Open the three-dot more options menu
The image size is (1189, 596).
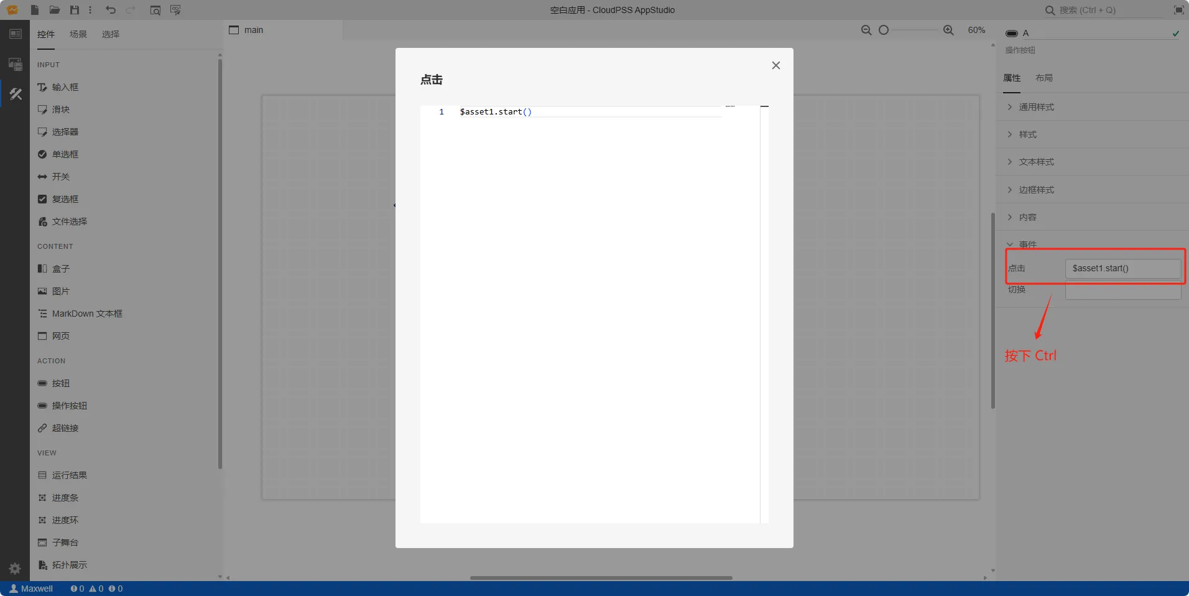point(90,10)
